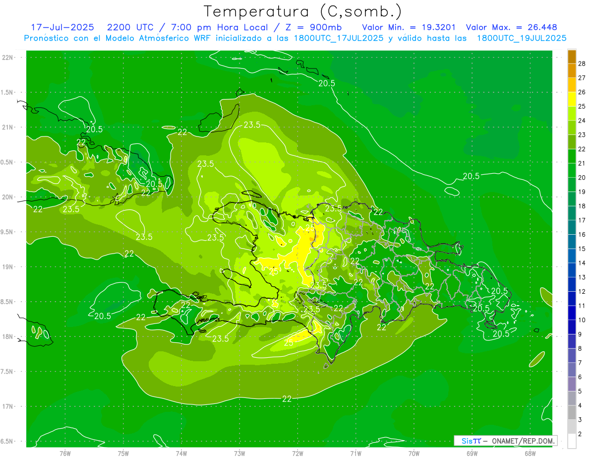Click the legend value '2'
Image resolution: width=595 pixels, height=460 pixels.
580,434
